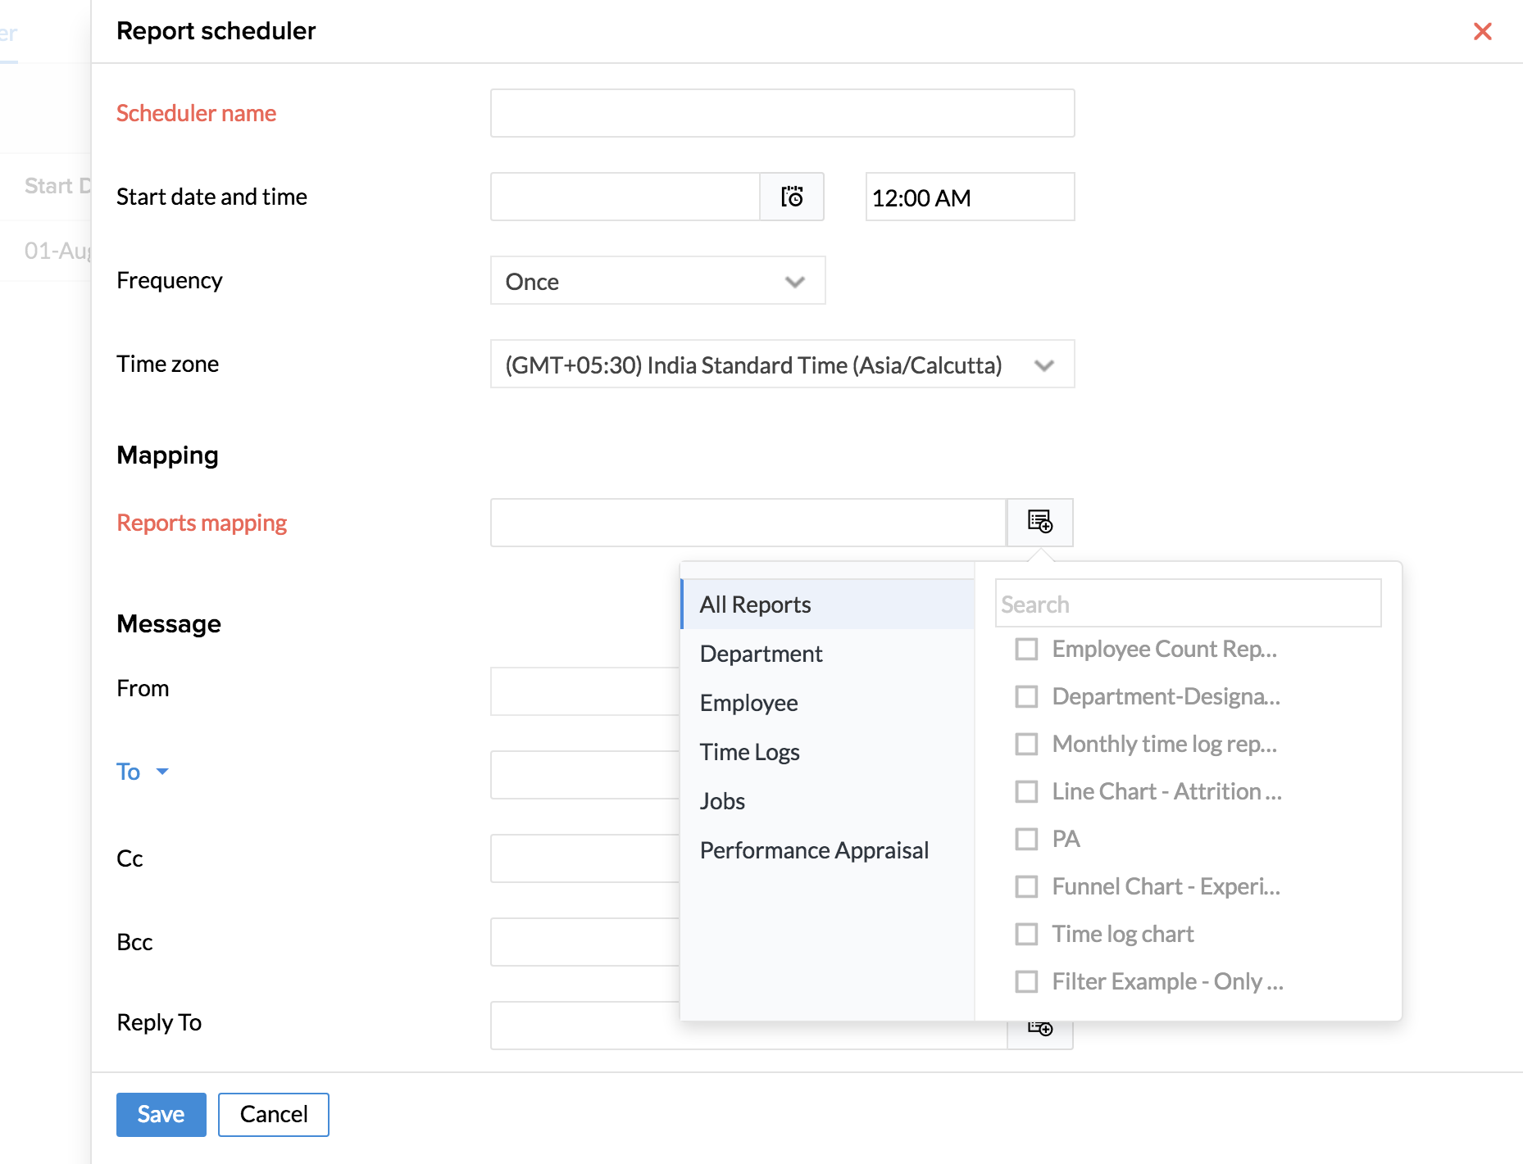Click the Reports mapping list icon
The image size is (1523, 1164).
1039,522
